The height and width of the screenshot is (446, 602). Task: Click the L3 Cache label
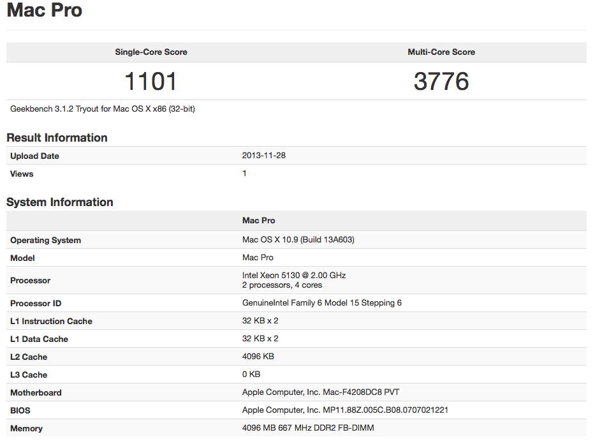(29, 375)
